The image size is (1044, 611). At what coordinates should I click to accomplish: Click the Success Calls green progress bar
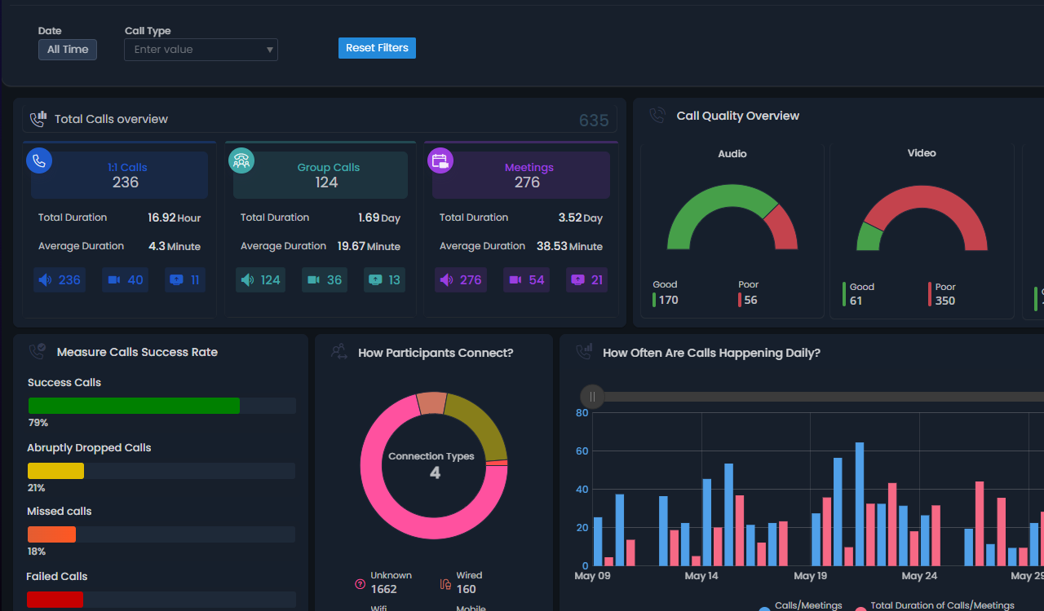[134, 406]
